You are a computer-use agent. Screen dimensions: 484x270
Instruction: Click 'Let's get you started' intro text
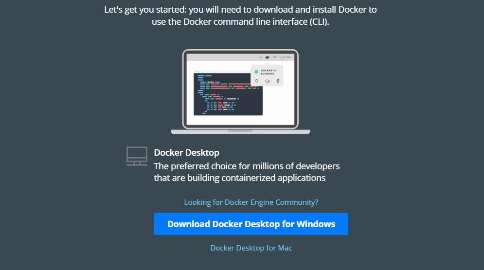(x=240, y=10)
